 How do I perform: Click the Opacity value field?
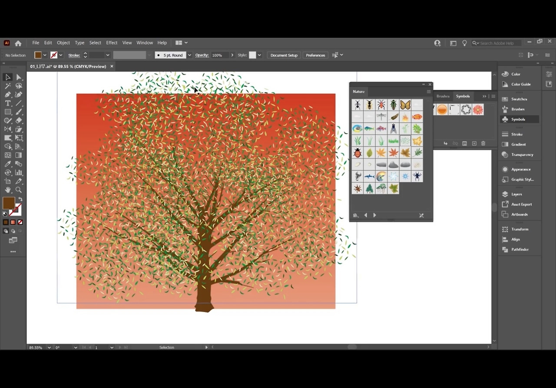tap(219, 55)
